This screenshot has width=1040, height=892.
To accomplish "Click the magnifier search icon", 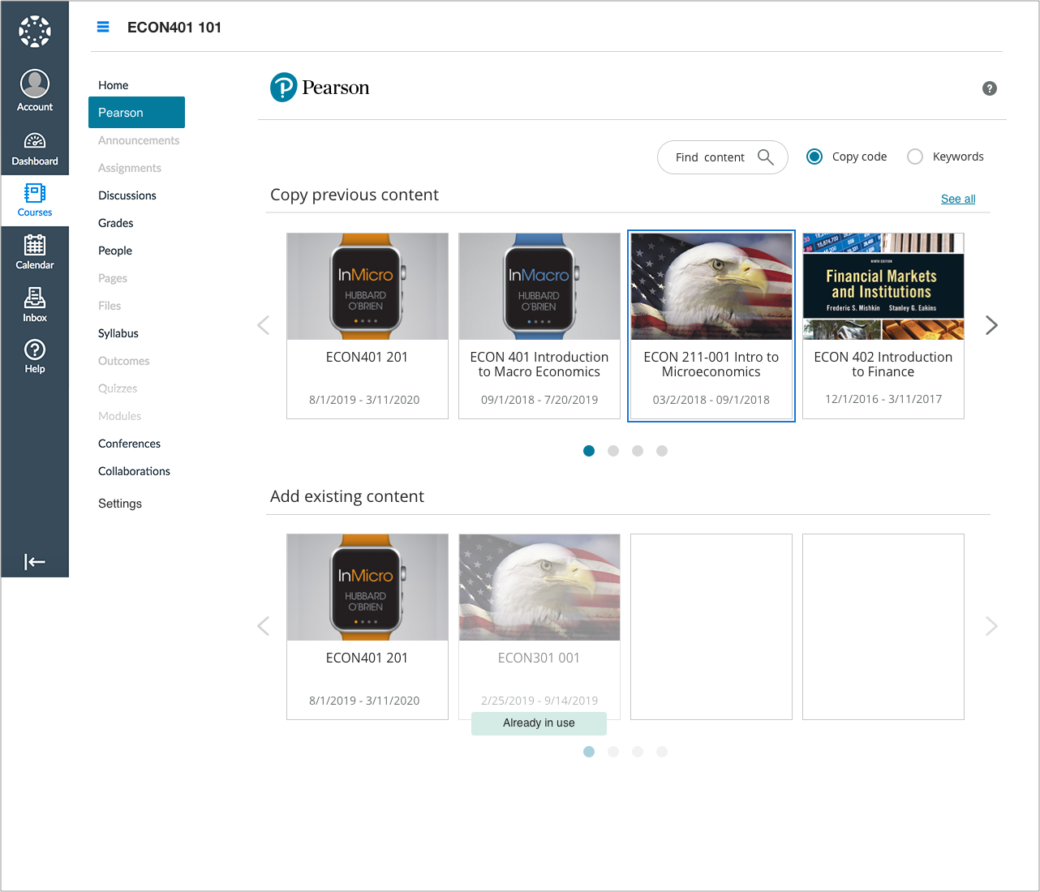I will pos(766,157).
